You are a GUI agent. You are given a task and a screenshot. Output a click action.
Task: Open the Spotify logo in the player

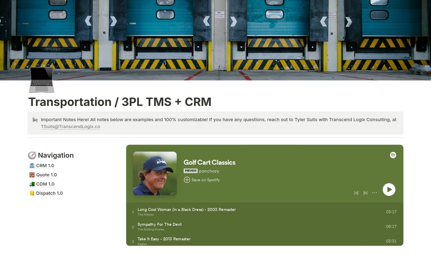click(393, 155)
